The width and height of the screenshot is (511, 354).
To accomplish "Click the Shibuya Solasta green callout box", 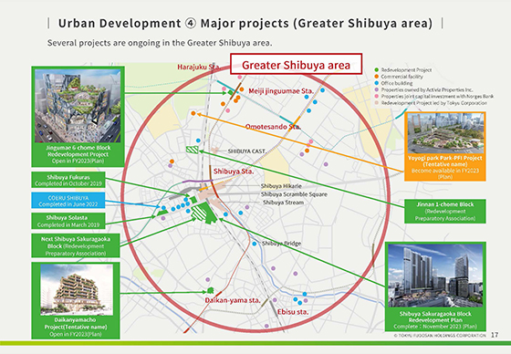I will tap(68, 221).
